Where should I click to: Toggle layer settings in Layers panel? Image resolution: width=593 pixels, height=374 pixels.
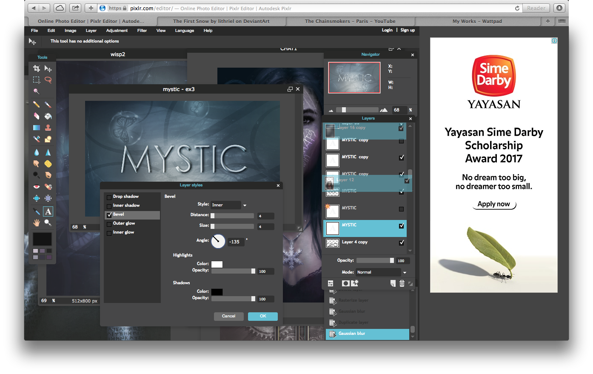(331, 283)
